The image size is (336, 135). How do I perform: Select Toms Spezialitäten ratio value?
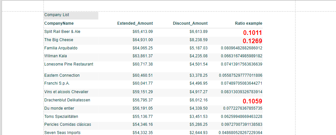point(242,117)
